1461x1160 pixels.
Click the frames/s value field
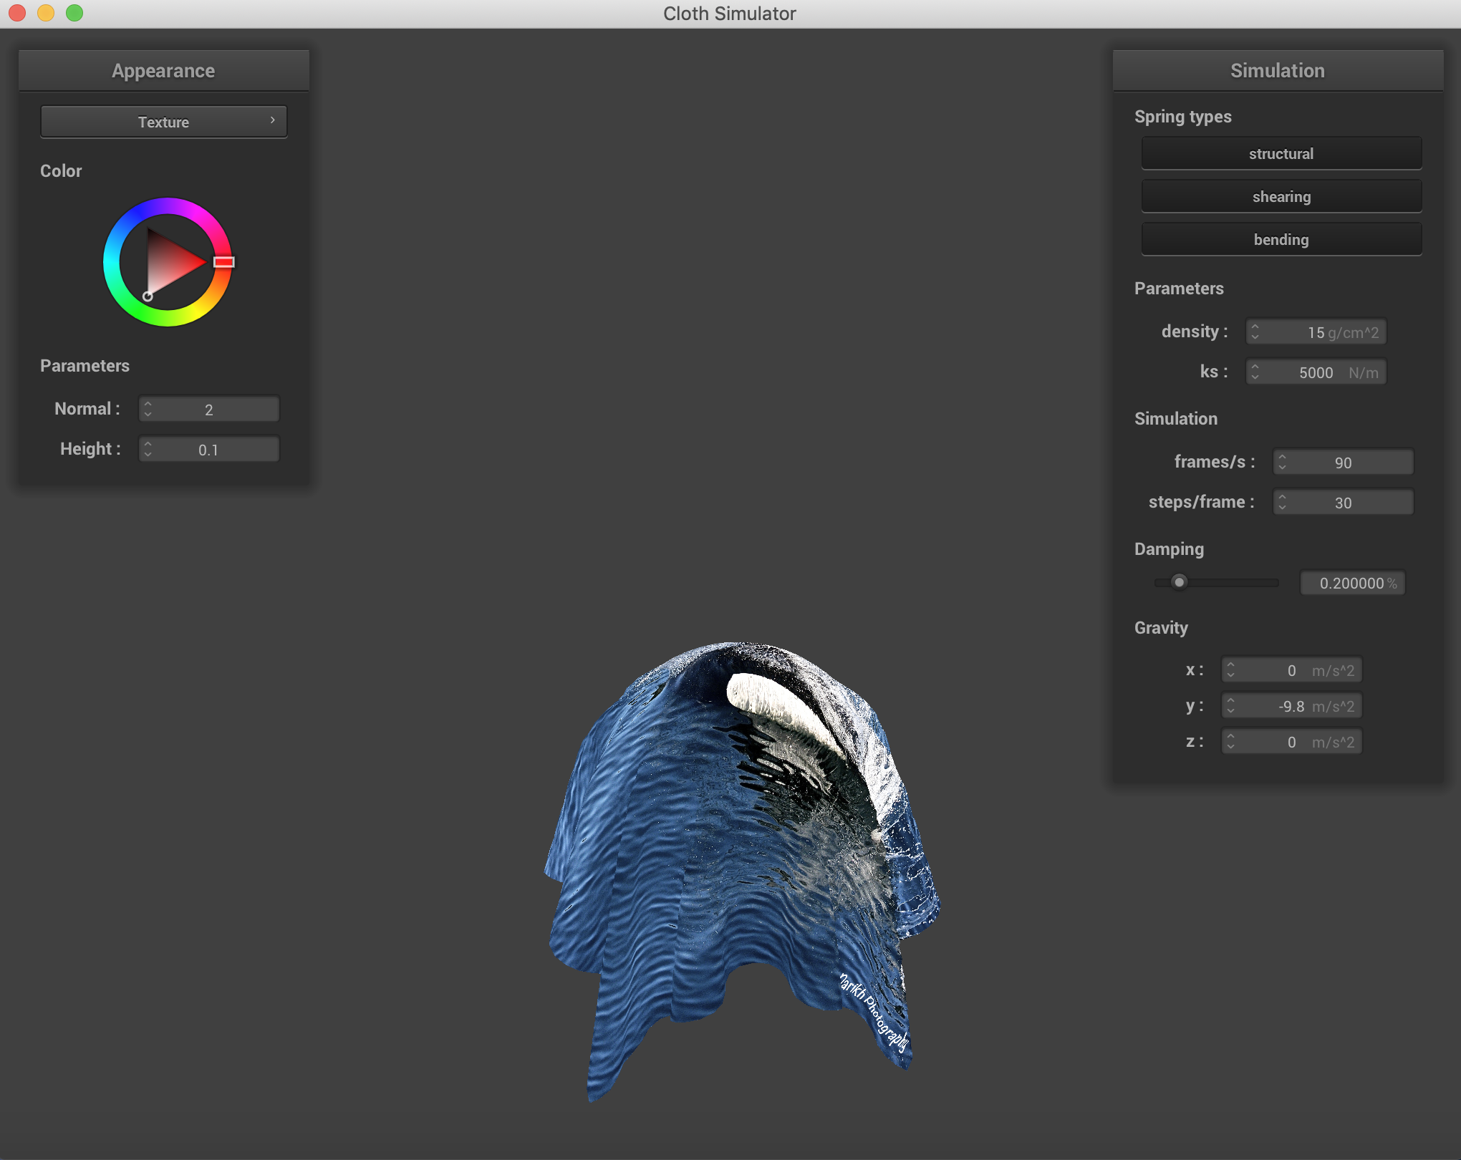pos(1344,463)
